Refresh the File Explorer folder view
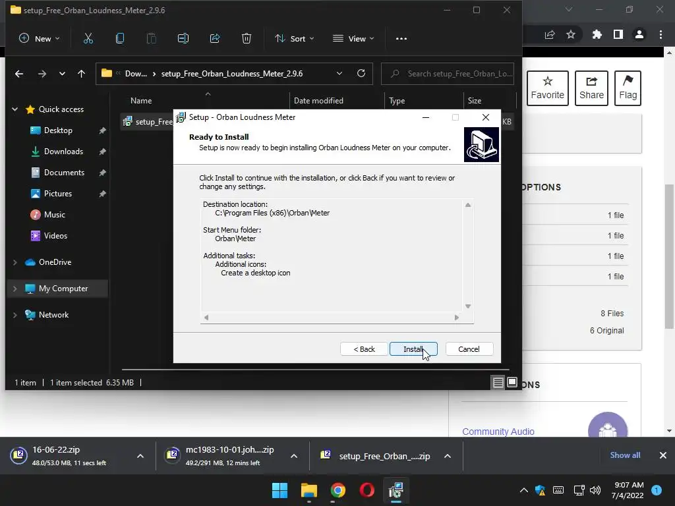This screenshot has width=675, height=506. coord(361,73)
